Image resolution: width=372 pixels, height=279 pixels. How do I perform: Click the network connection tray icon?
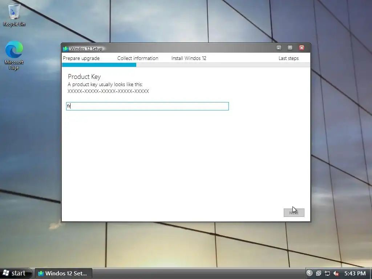pyautogui.click(x=327, y=273)
